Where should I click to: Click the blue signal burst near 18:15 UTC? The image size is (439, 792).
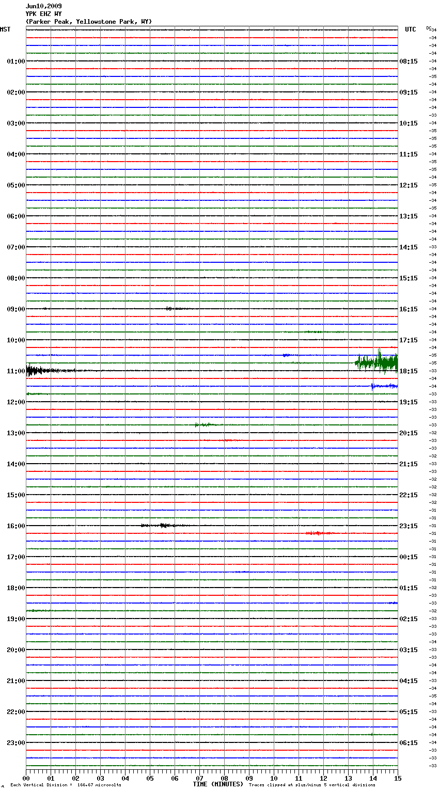click(x=384, y=386)
